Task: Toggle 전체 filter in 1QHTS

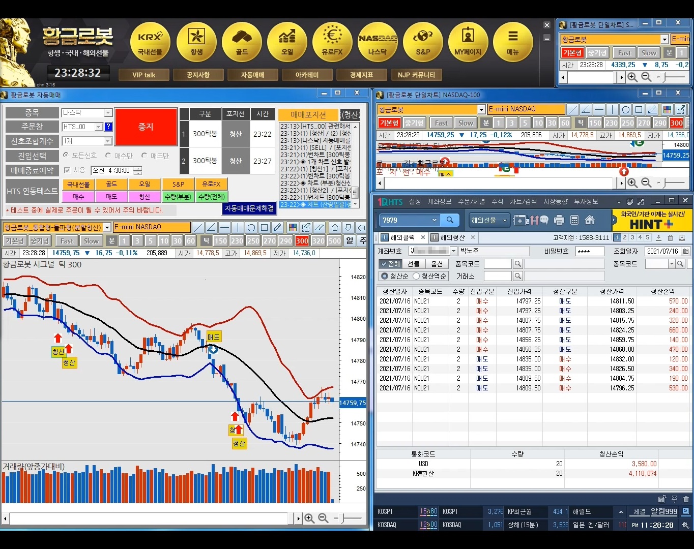Action: point(390,264)
